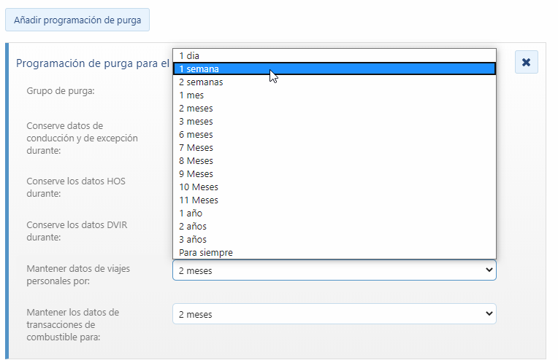Pick '1 mes' from dropdown list
Viewport: 558px width, 360px height.
(335, 95)
